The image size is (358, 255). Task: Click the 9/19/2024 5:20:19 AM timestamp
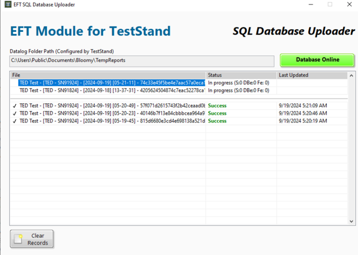(x=303, y=121)
